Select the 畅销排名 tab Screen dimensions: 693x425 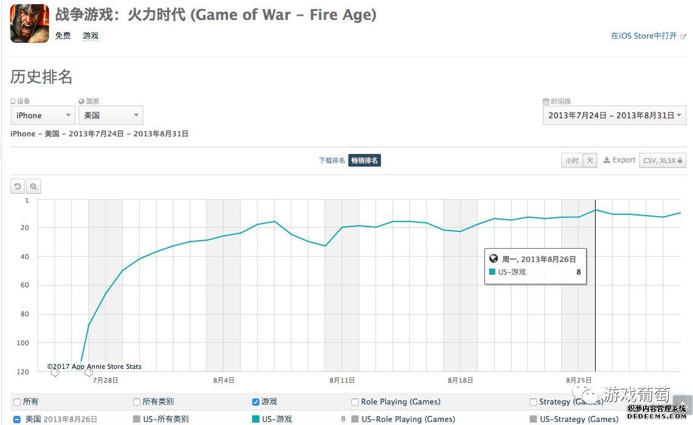tap(365, 160)
